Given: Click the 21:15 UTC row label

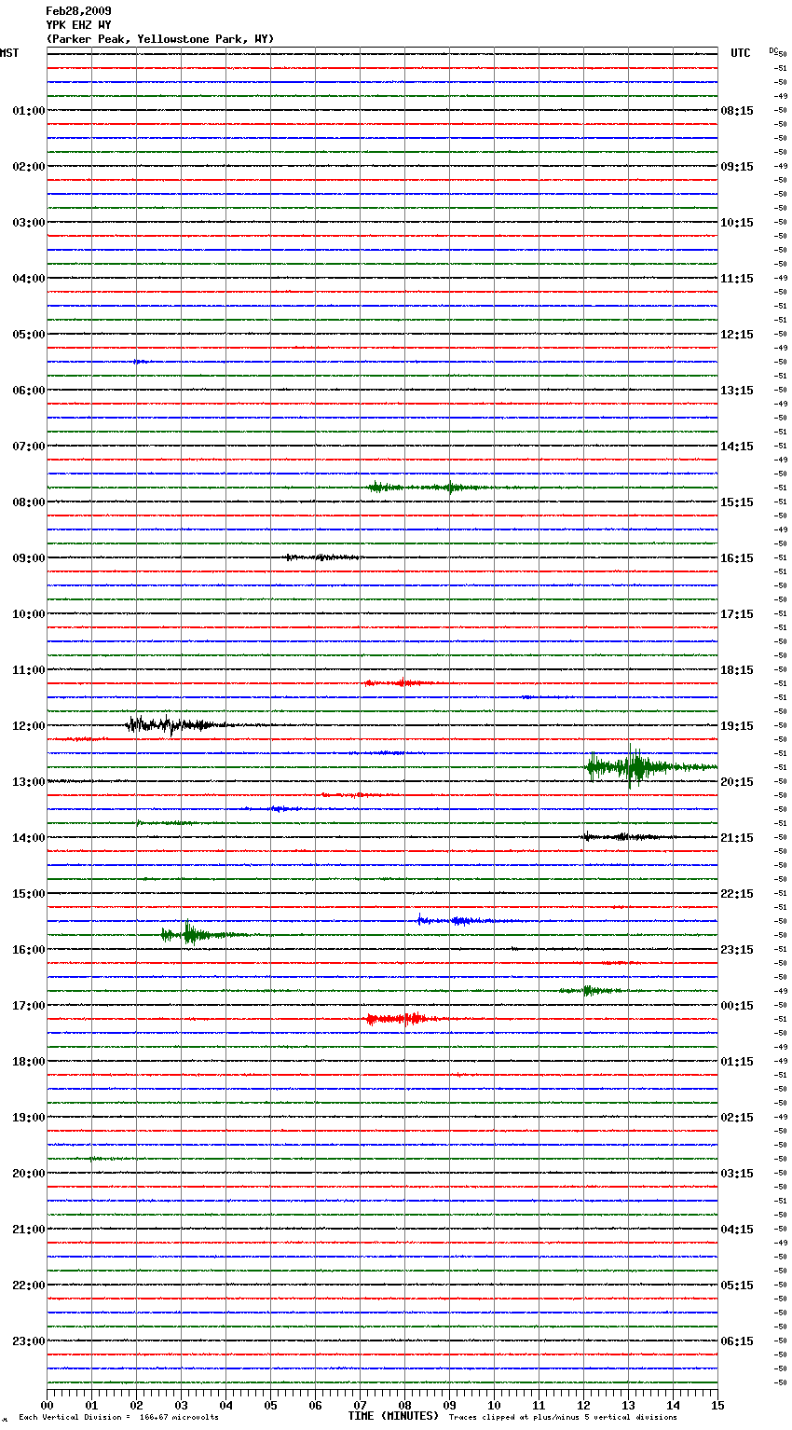Looking at the screenshot, I should tap(737, 838).
